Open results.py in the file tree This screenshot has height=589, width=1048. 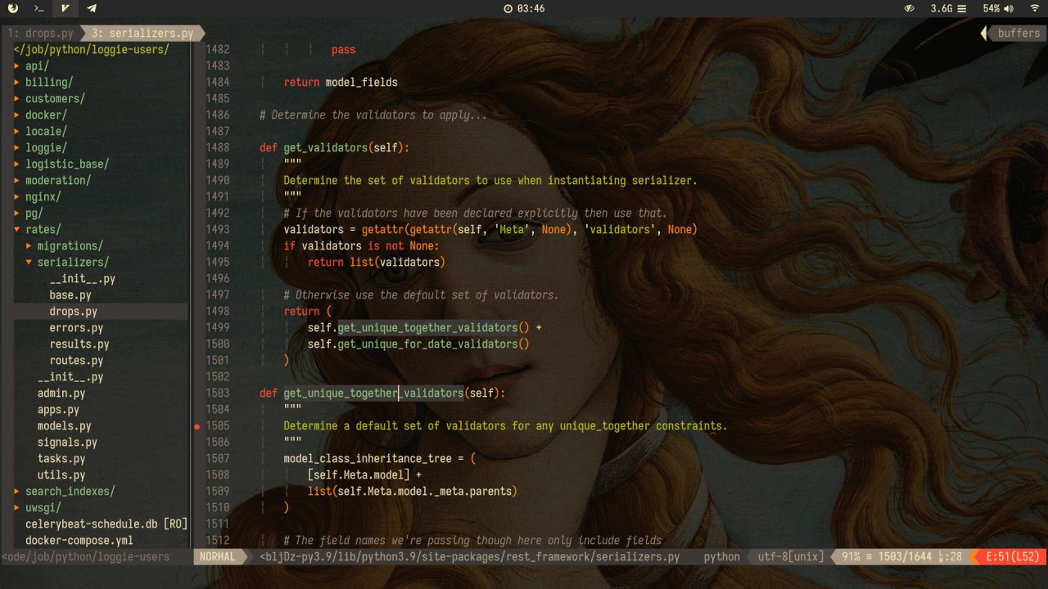(x=79, y=344)
